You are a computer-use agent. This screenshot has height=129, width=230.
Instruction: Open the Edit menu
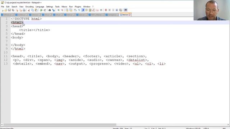point(8,6)
